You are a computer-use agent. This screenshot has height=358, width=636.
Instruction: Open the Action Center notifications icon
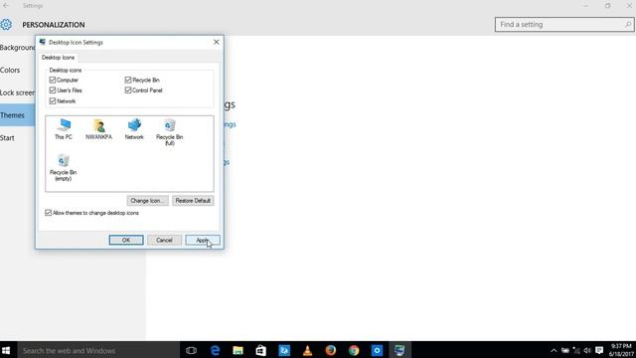pos(599,351)
